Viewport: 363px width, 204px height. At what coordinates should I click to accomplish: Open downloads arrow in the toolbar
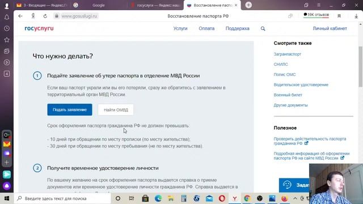356,16
